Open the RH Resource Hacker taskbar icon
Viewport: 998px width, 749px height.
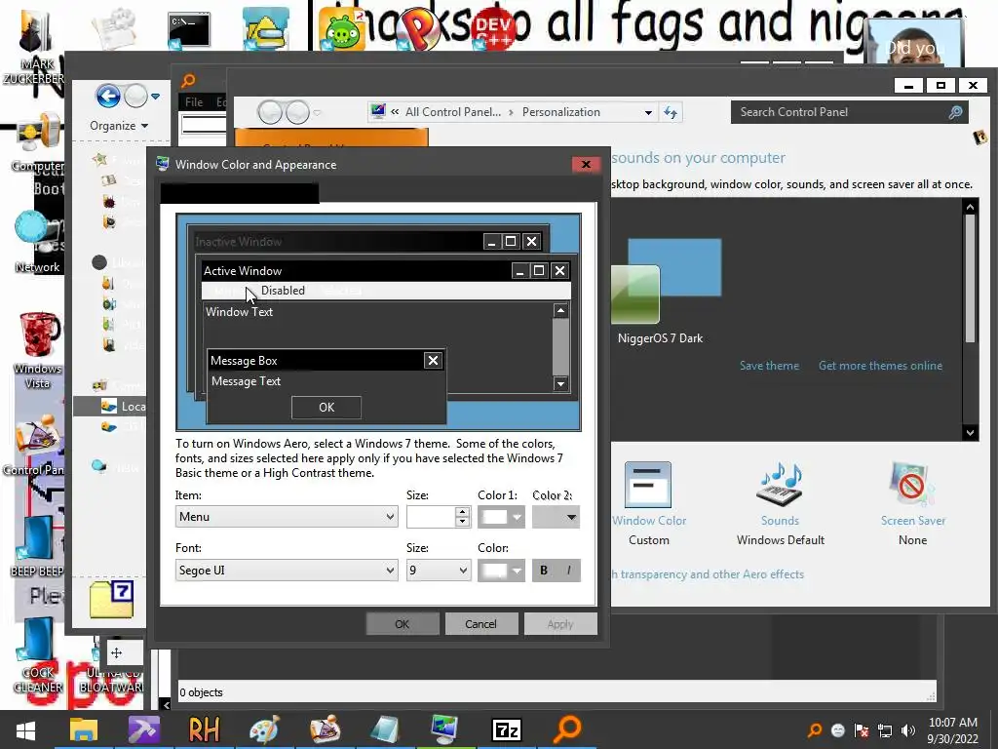pos(205,729)
